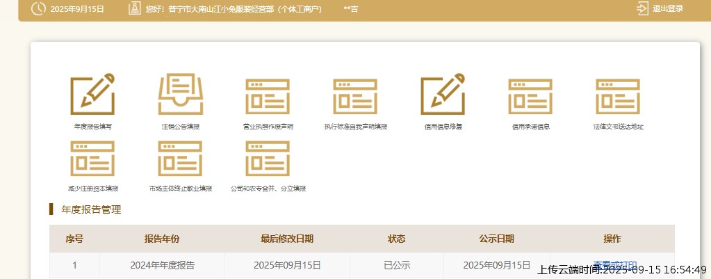Open the 市场主体终止歇业填报 icon
The width and height of the screenshot is (711, 279).
(181, 159)
